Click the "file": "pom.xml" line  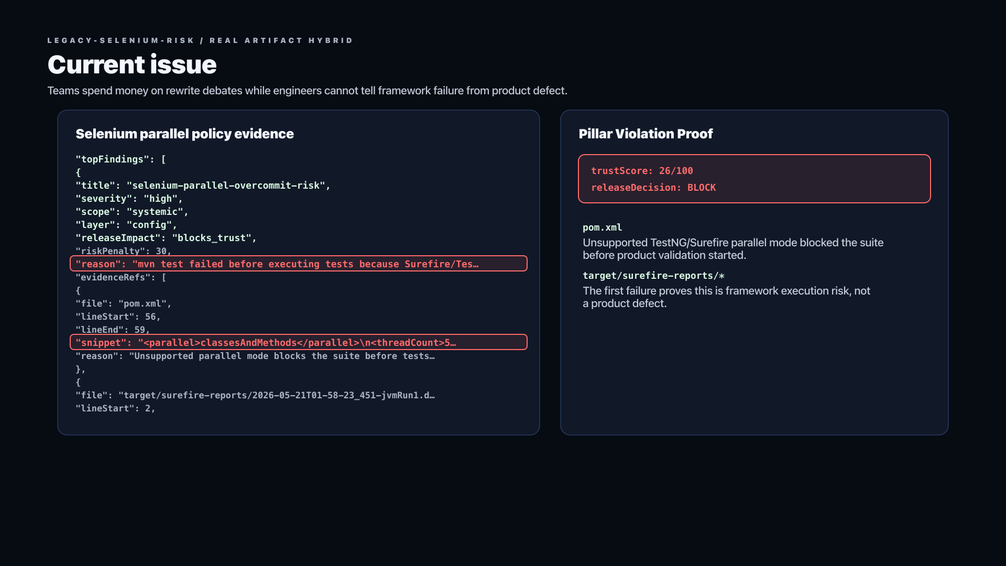tap(124, 303)
